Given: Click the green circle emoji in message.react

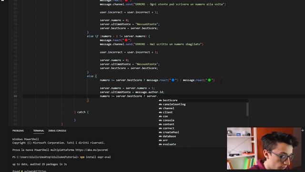Looking at the screenshot, I should (209, 80).
